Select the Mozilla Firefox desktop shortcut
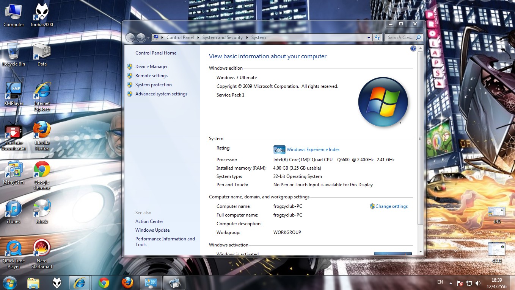This screenshot has height=290, width=515. pyautogui.click(x=42, y=136)
